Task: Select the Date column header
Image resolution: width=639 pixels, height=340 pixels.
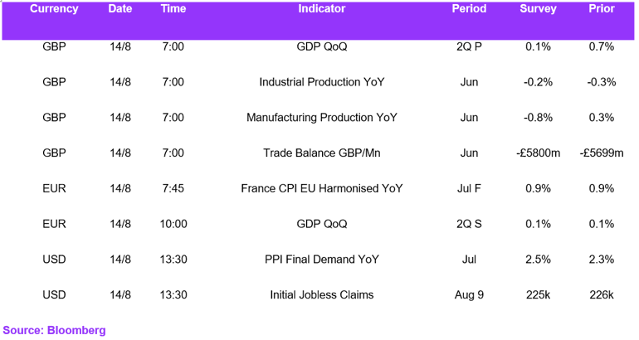Action: (x=120, y=8)
